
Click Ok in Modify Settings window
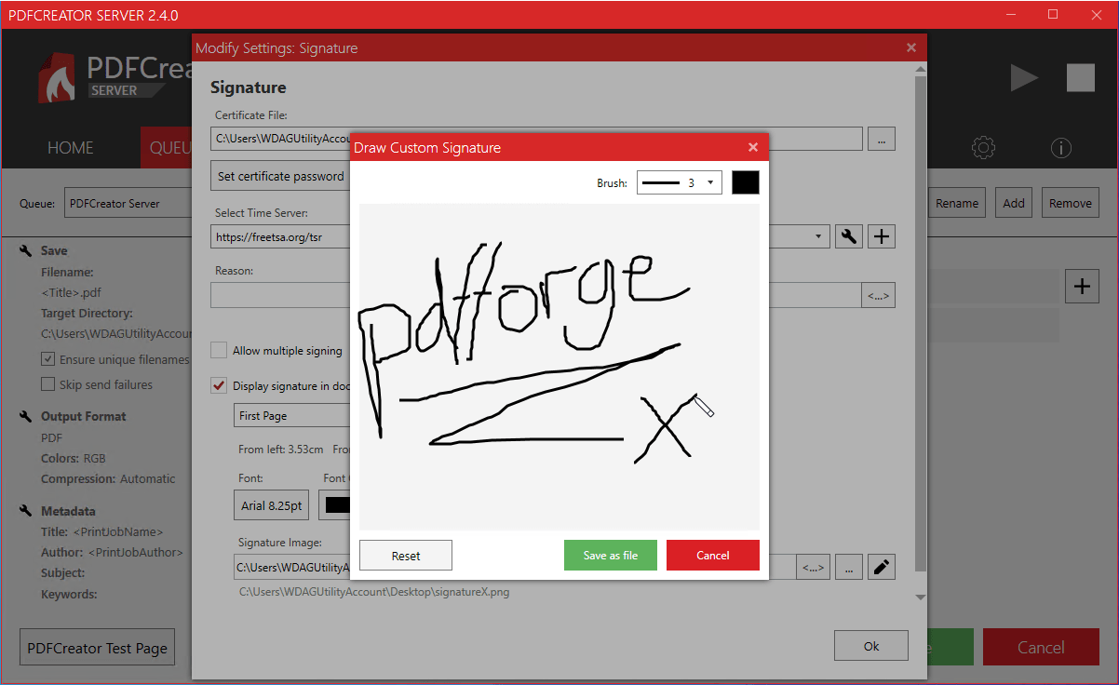coord(871,646)
